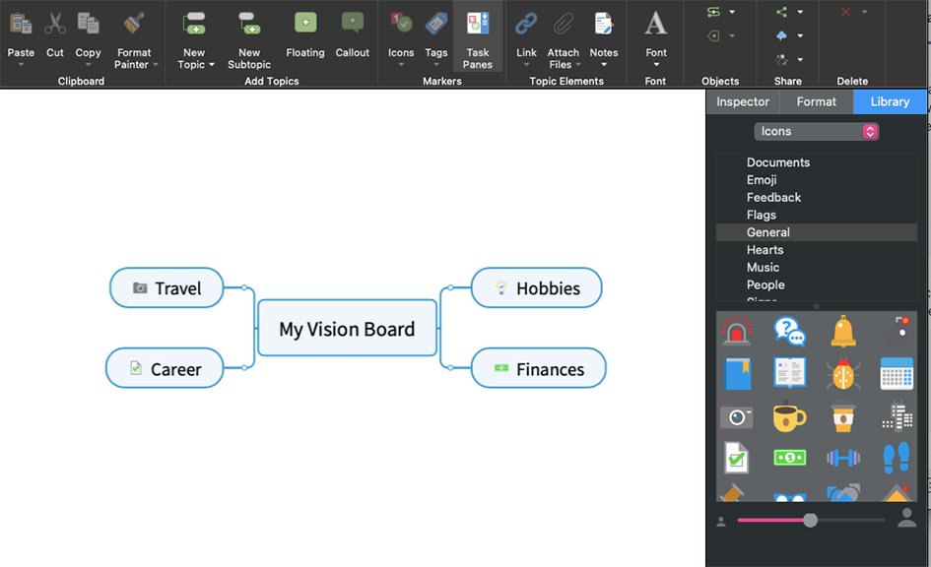Open the Font dropdown menu
The width and height of the screenshot is (931, 567).
click(656, 65)
